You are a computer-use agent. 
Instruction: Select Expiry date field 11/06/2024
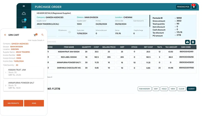tap(85, 33)
